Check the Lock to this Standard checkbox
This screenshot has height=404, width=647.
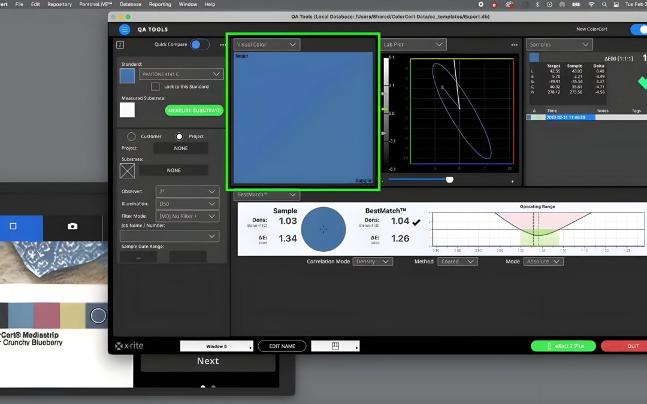(155, 87)
